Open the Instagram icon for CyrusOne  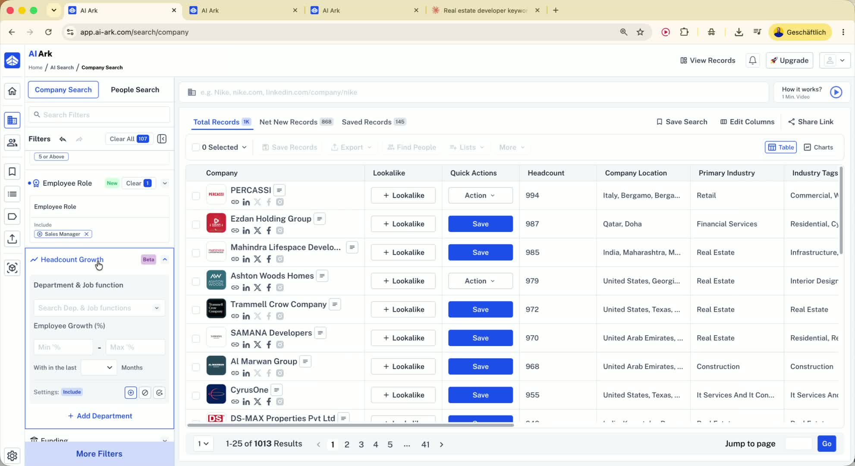[x=280, y=401]
